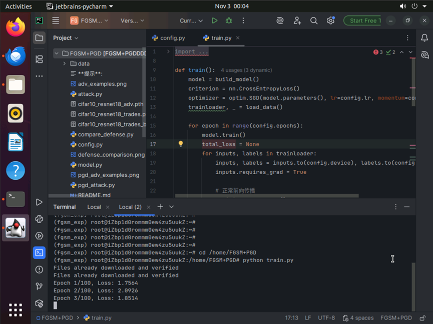Run the current configuration with the play icon
Viewport: 433px width, 324px height.
pos(215,20)
